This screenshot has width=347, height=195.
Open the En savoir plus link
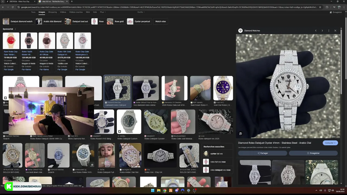click(285, 147)
